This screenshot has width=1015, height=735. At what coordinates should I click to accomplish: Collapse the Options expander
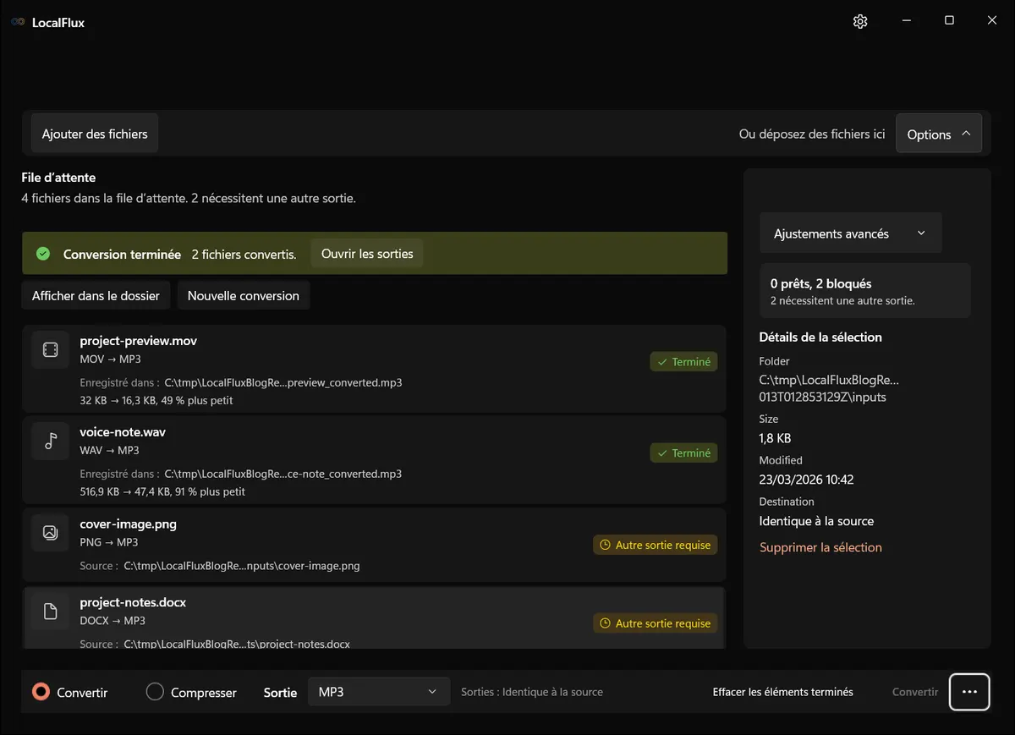(939, 134)
